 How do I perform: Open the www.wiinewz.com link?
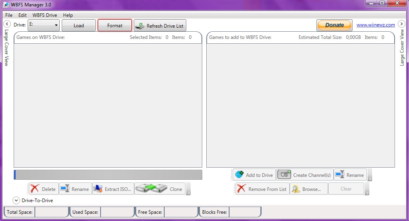[375, 25]
